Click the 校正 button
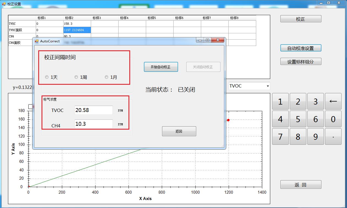Screen dimensions: 347x208 (x=300, y=19)
